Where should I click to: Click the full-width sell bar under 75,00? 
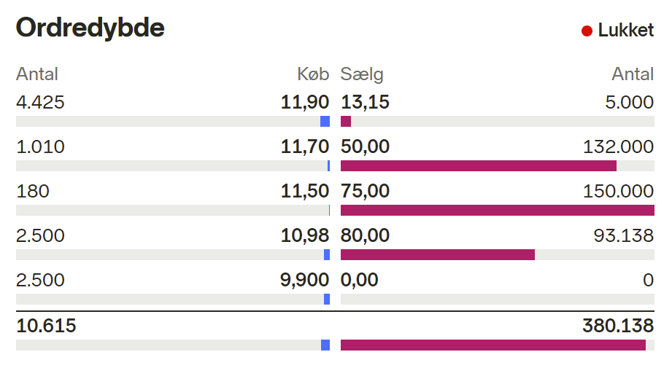point(497,210)
